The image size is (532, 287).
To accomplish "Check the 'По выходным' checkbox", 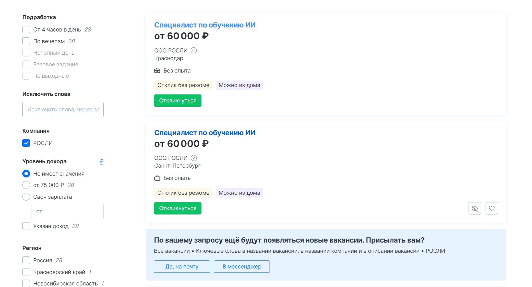I will [26, 76].
